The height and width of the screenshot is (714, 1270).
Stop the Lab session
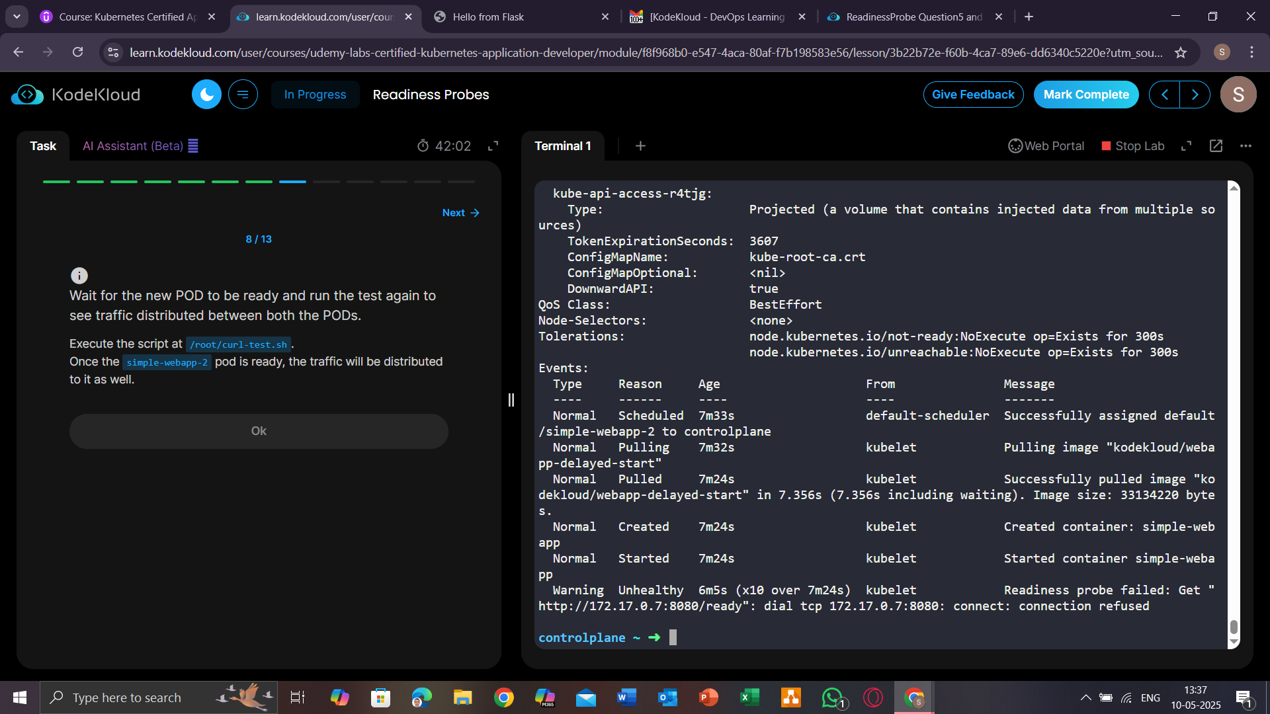point(1132,145)
